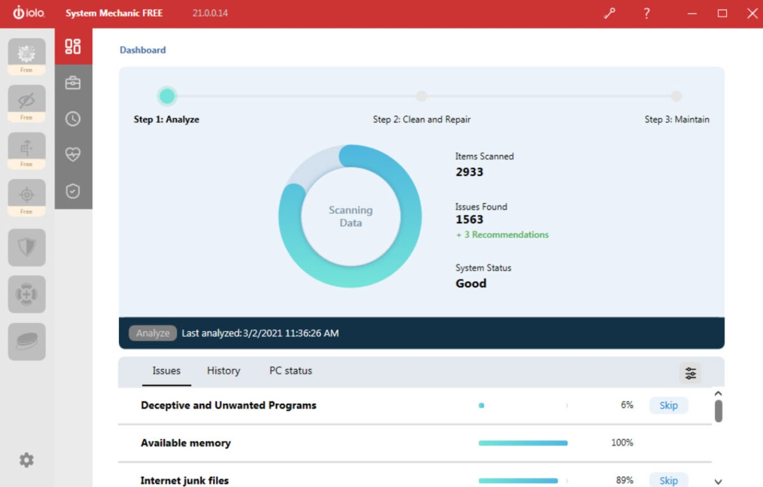Screen dimensions: 763x487
Task: Click the vertical scrollbar in the issues list
Action: point(718,413)
